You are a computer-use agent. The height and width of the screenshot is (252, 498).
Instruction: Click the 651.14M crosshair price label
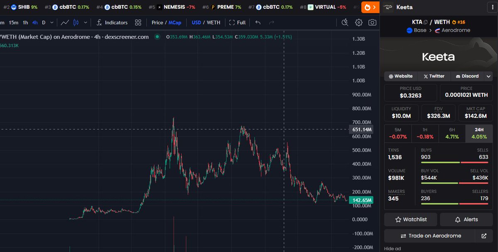pos(361,129)
